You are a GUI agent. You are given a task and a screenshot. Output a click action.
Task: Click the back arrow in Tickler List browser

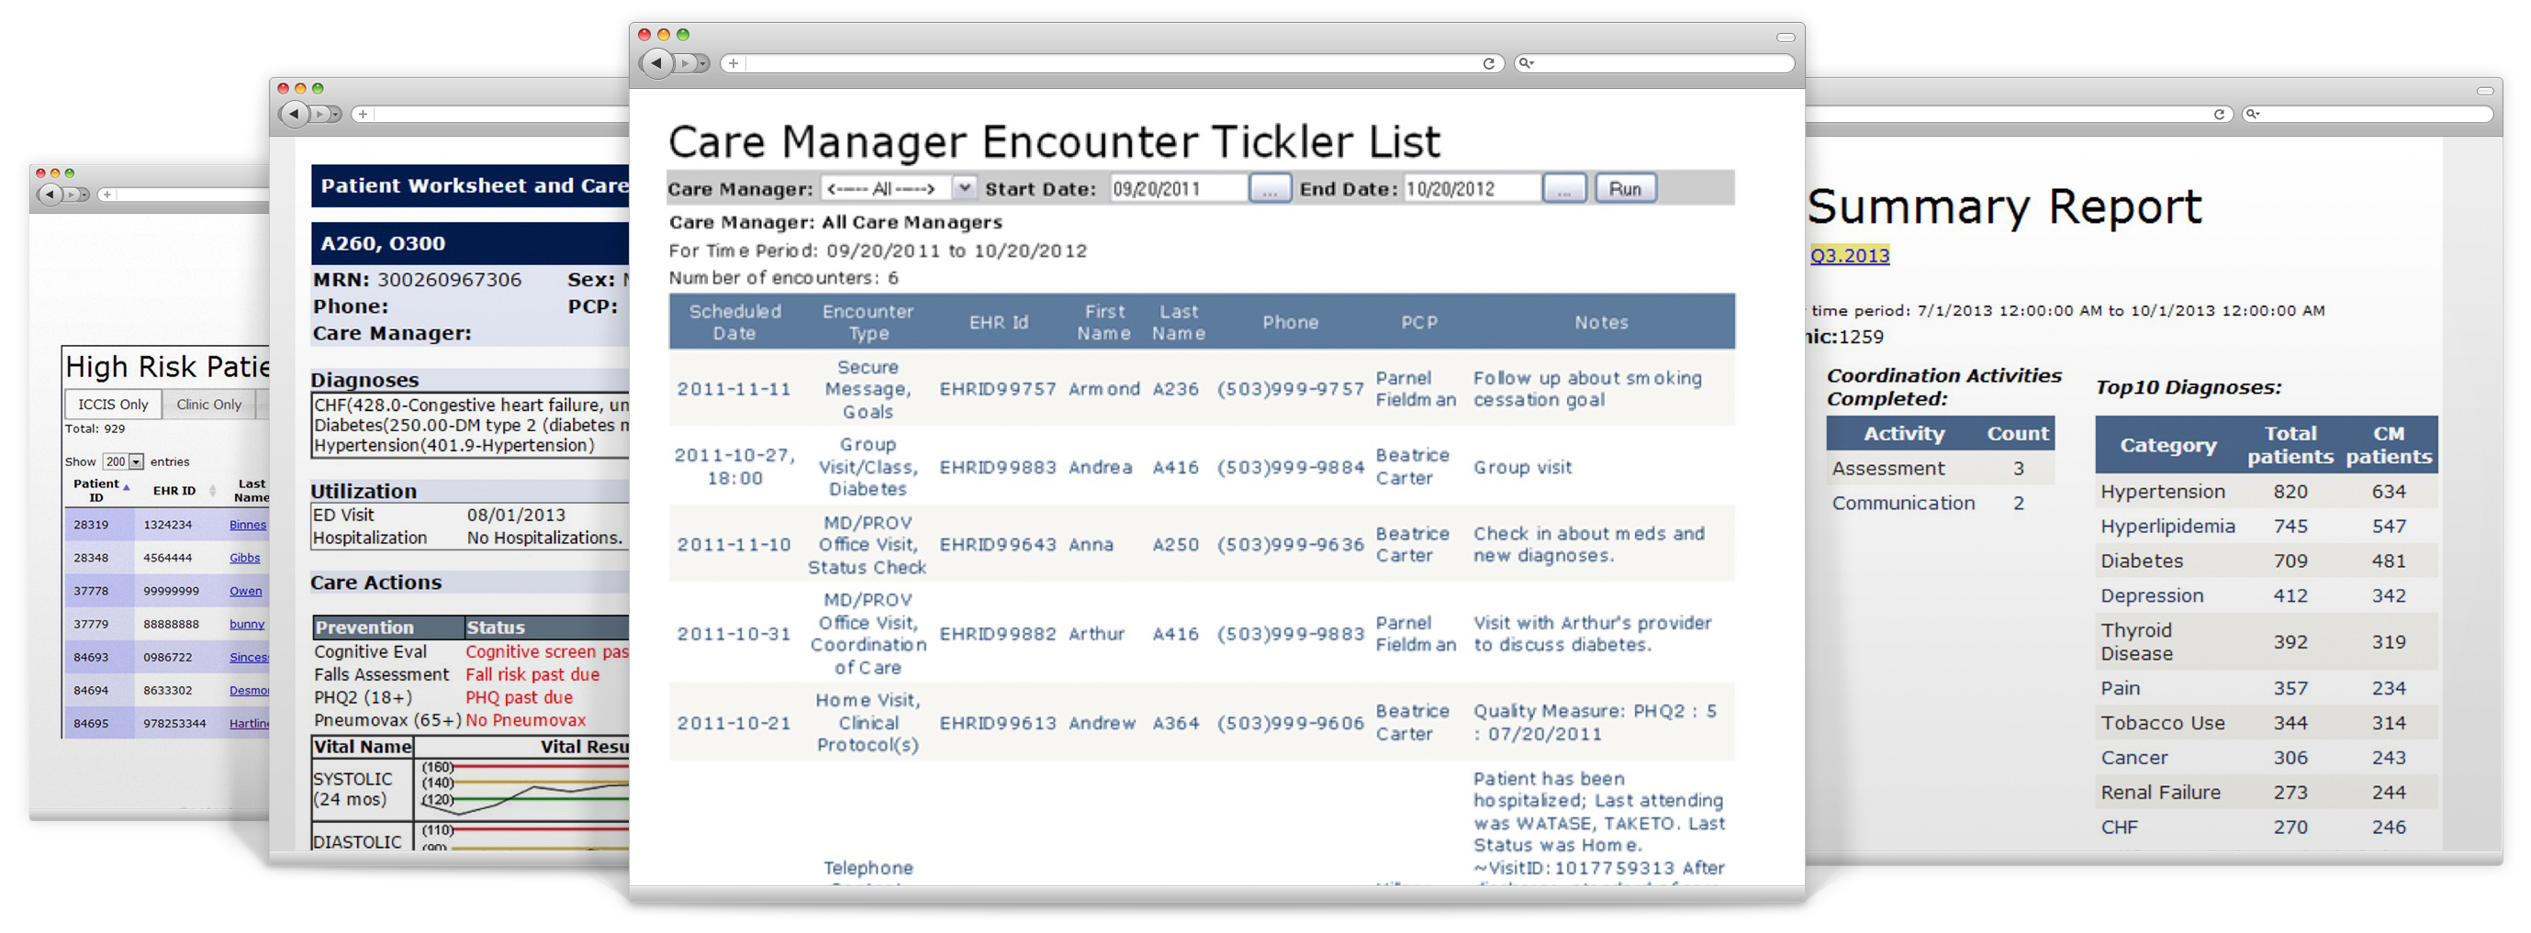(x=656, y=63)
